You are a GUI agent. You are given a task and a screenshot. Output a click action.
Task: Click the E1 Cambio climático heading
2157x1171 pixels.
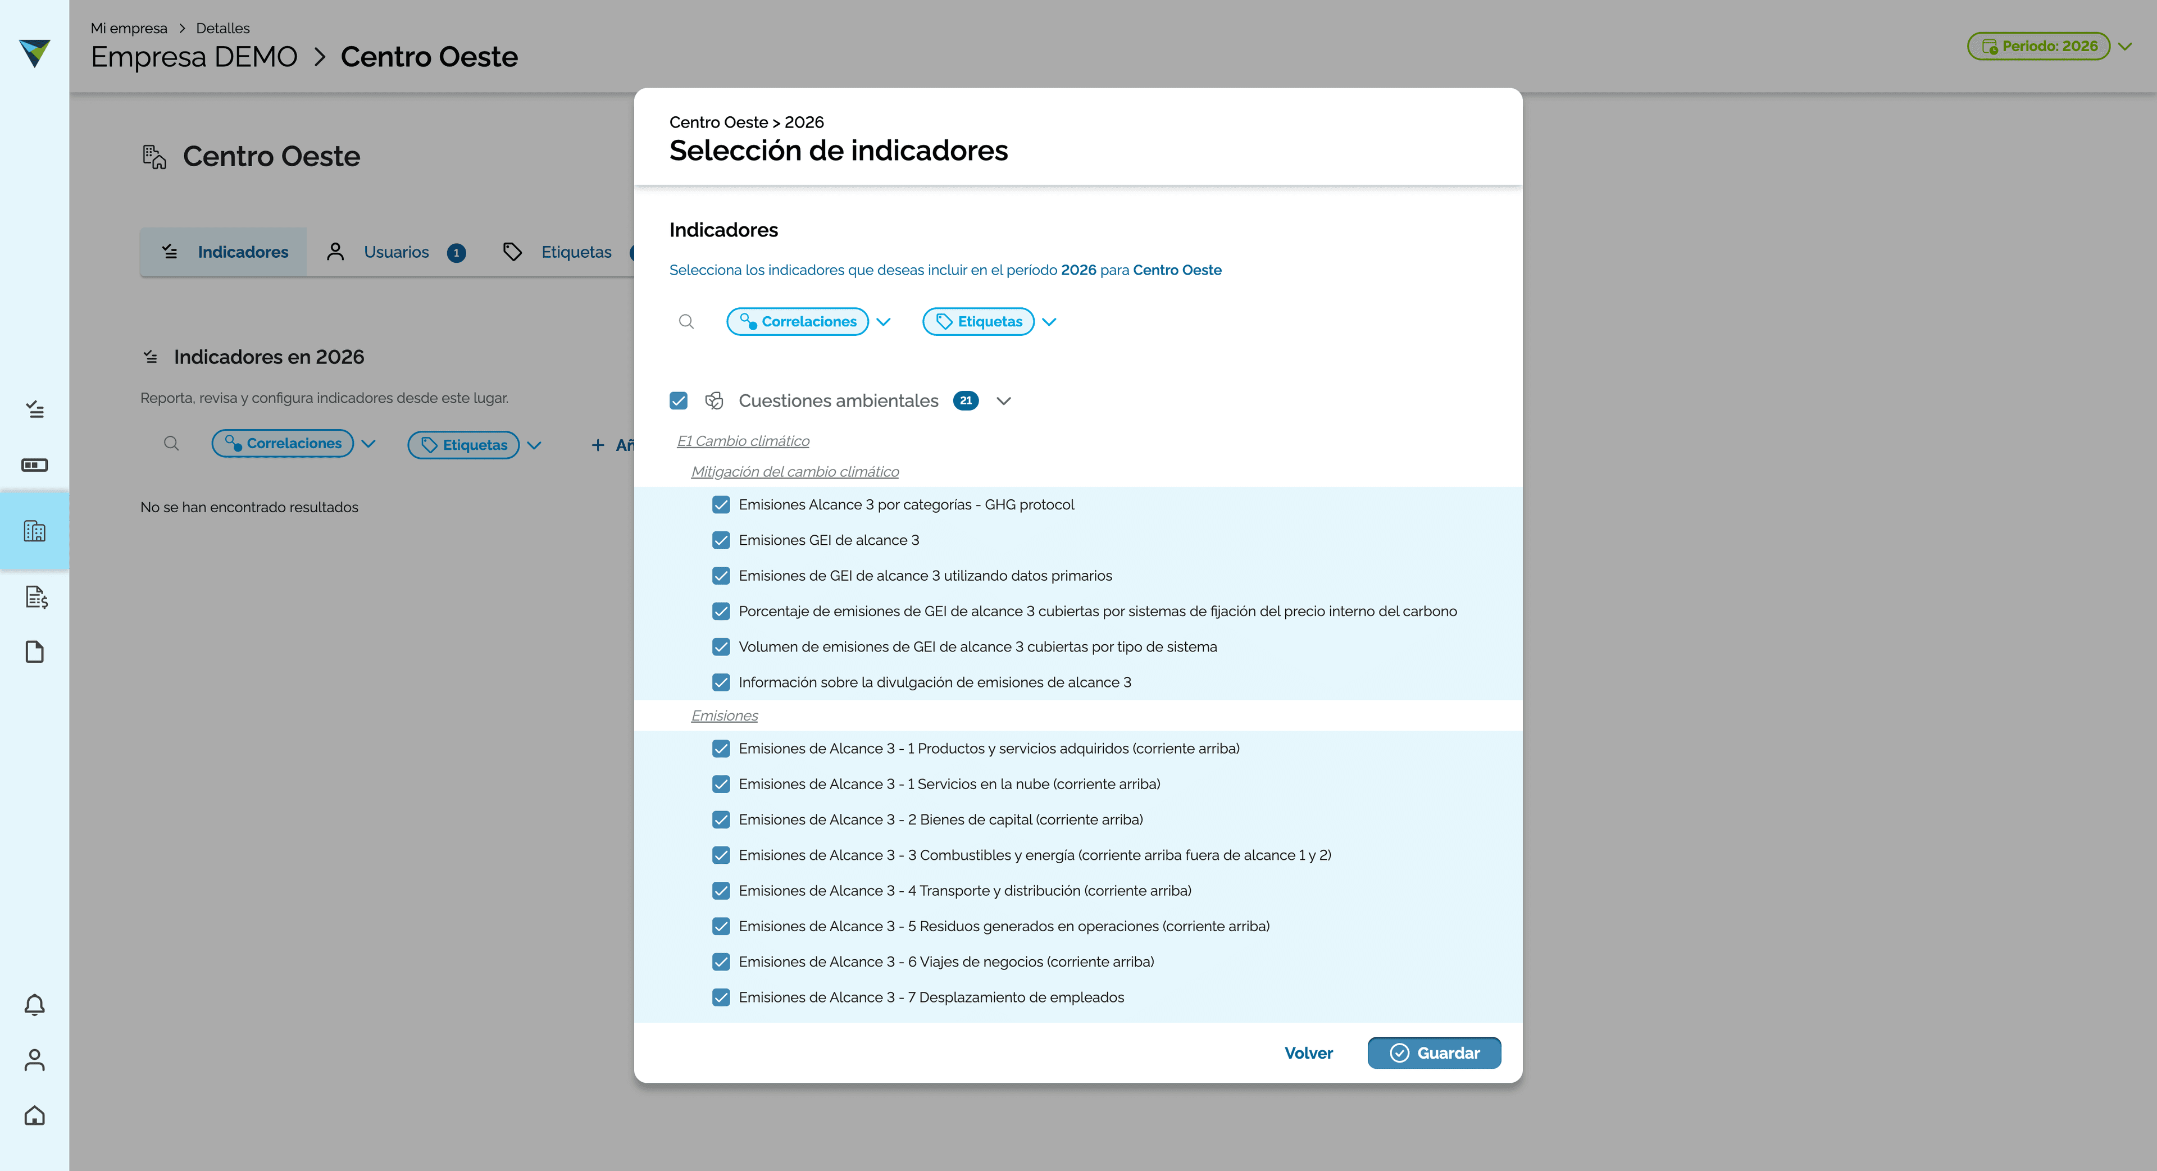coord(743,441)
